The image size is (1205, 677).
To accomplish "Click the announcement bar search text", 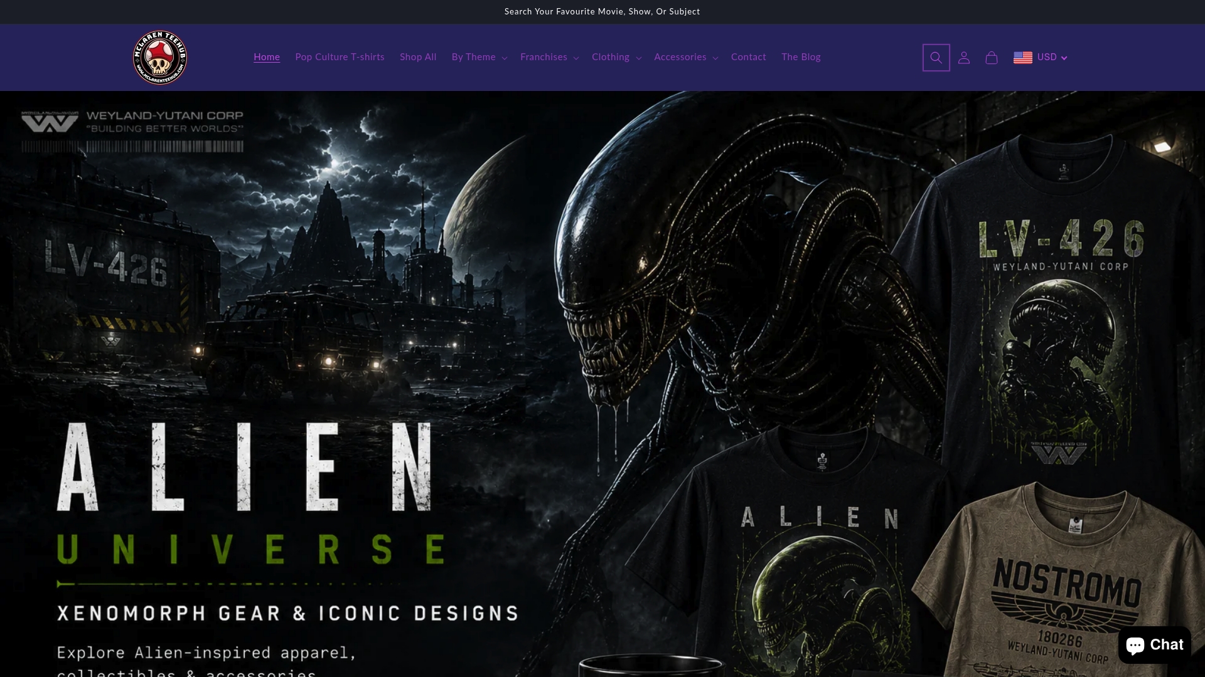I will click(x=602, y=12).
